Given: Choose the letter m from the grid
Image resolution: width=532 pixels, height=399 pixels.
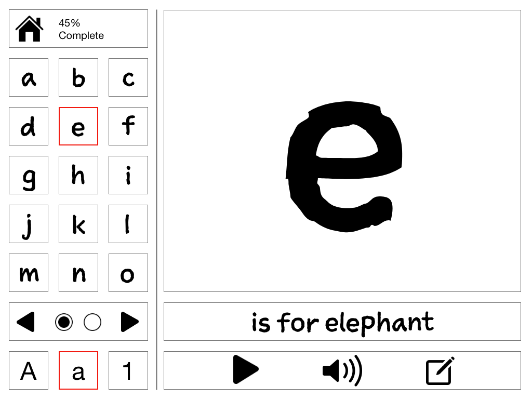Looking at the screenshot, I should pos(29,273).
